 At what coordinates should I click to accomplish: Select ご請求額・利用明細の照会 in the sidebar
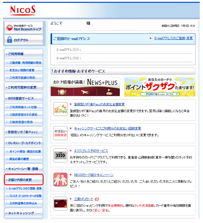(24, 62)
